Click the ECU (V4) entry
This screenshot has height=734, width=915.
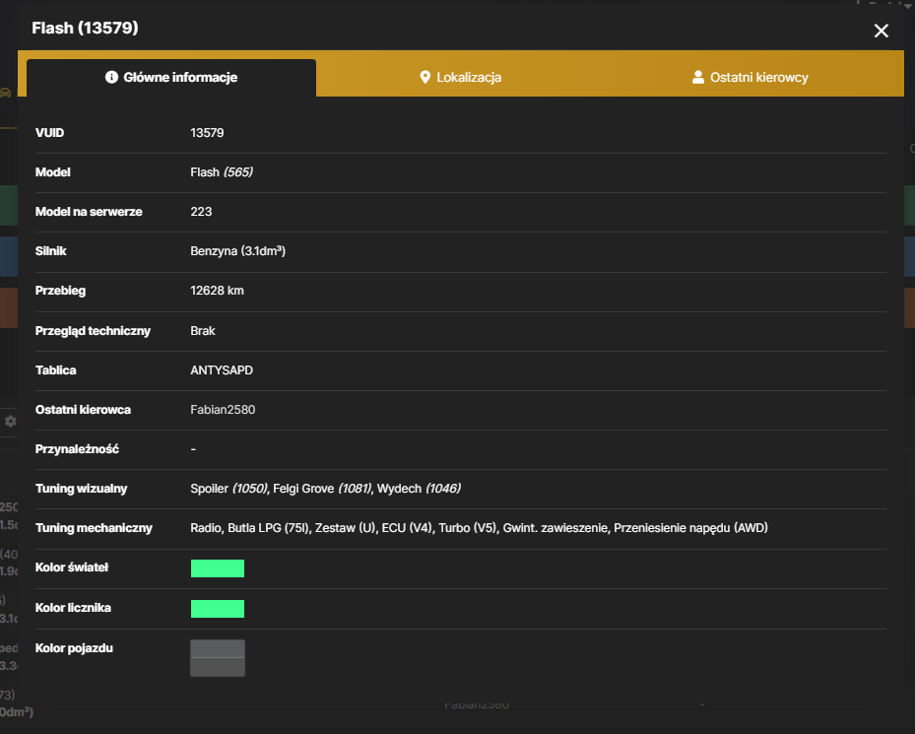pyautogui.click(x=408, y=528)
